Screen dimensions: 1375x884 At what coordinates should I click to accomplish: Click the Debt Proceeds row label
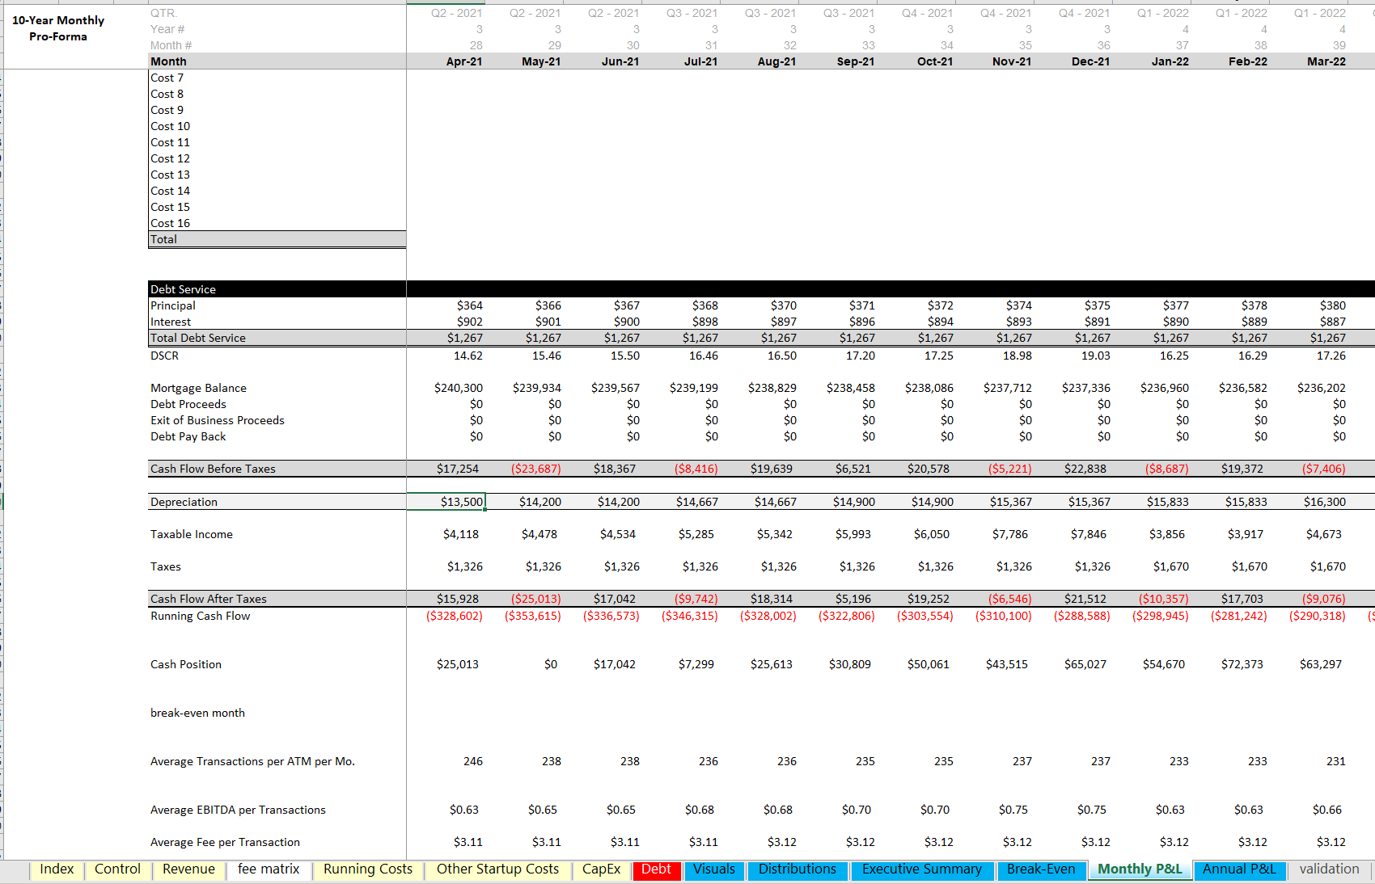point(188,404)
